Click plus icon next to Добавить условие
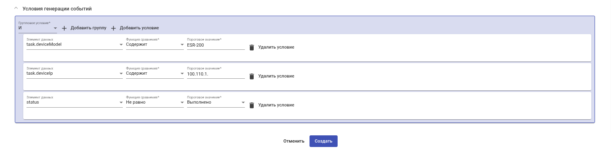This screenshot has width=611, height=149. coord(113,28)
